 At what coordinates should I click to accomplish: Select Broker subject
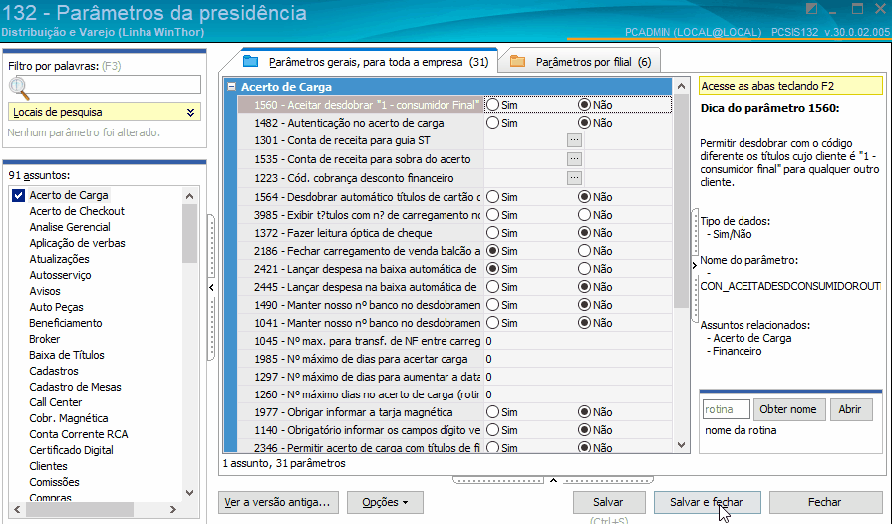45,339
